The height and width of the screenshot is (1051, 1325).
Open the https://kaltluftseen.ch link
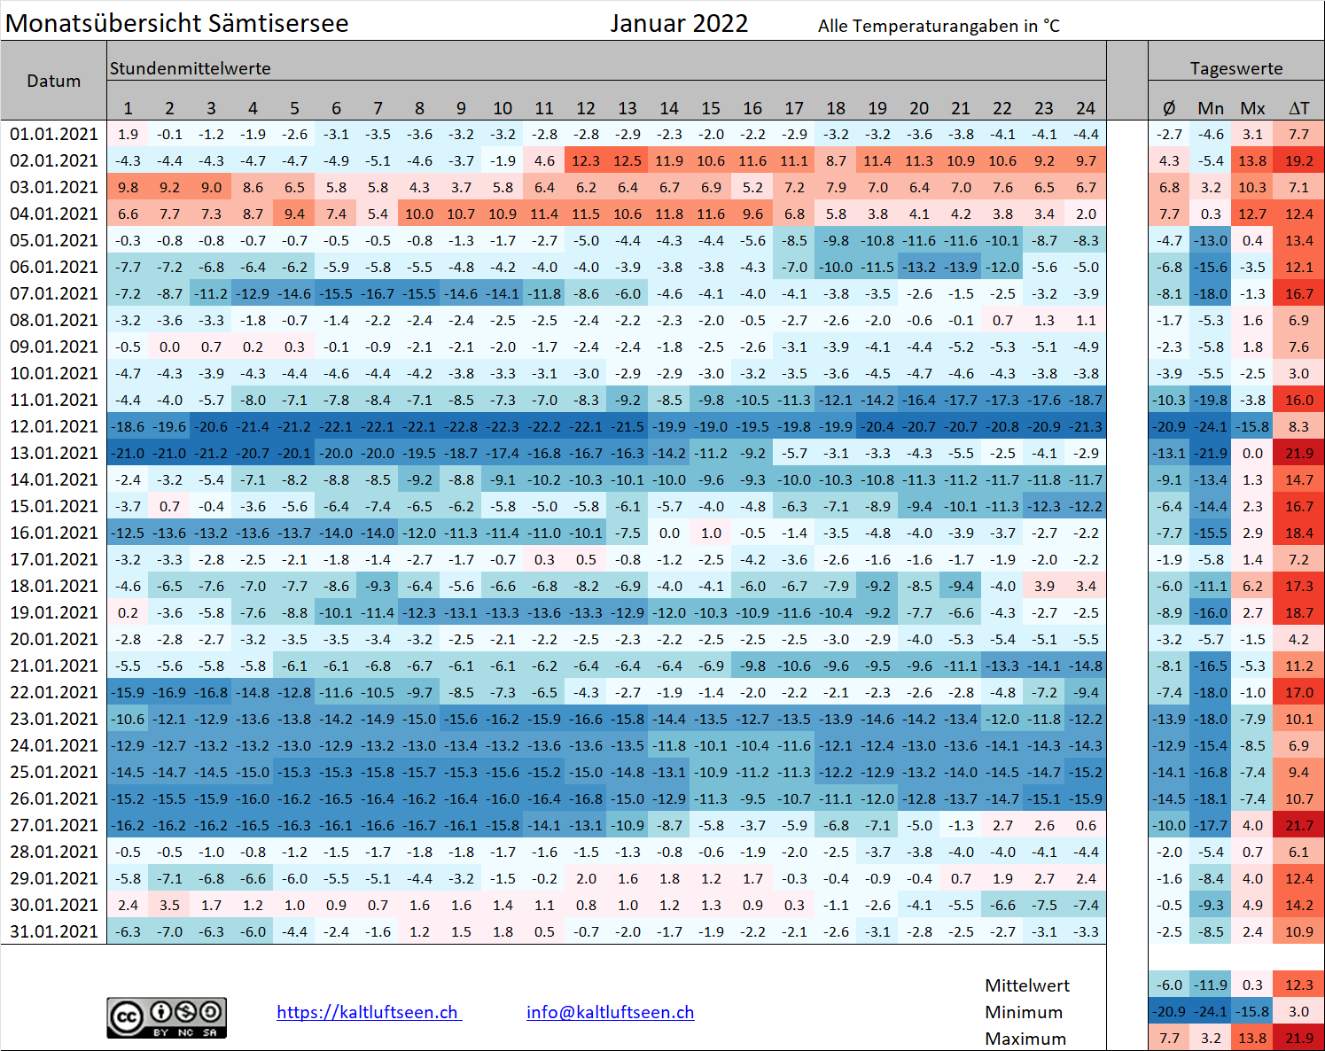click(368, 1012)
